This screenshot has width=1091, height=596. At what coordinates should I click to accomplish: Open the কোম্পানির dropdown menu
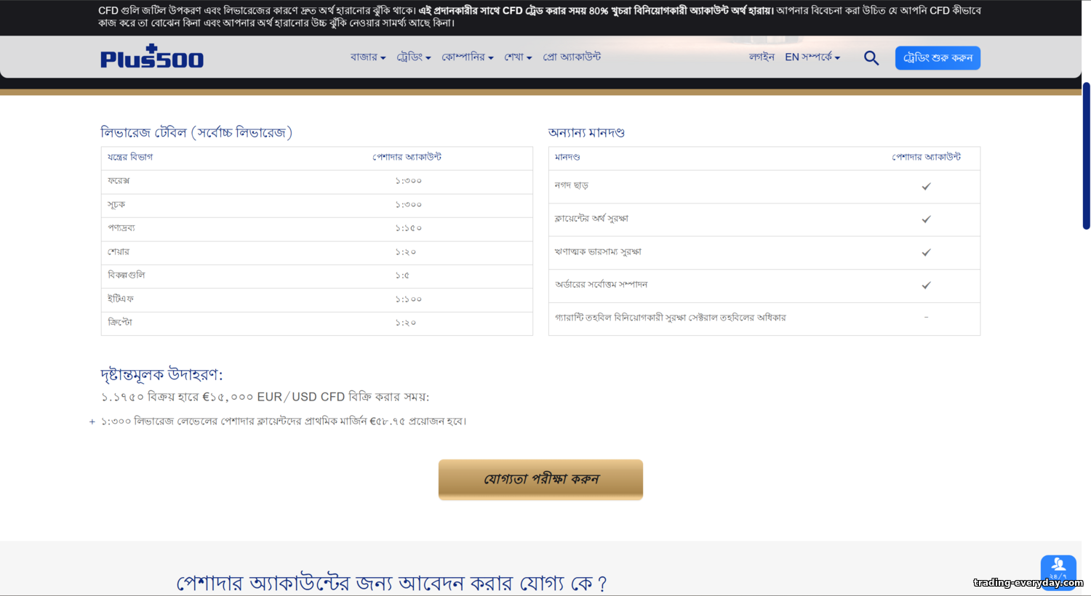pyautogui.click(x=467, y=57)
